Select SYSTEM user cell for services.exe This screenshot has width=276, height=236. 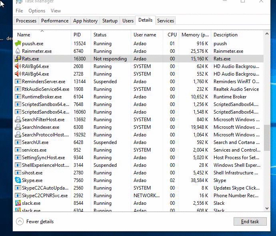click(x=142, y=150)
